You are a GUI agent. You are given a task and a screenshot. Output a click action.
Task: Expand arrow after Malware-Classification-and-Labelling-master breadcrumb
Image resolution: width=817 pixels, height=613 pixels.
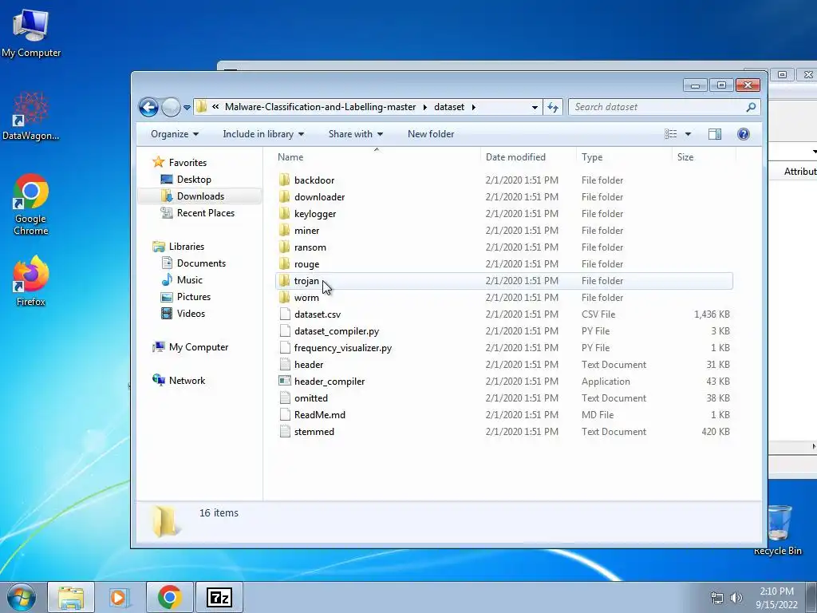tap(424, 108)
